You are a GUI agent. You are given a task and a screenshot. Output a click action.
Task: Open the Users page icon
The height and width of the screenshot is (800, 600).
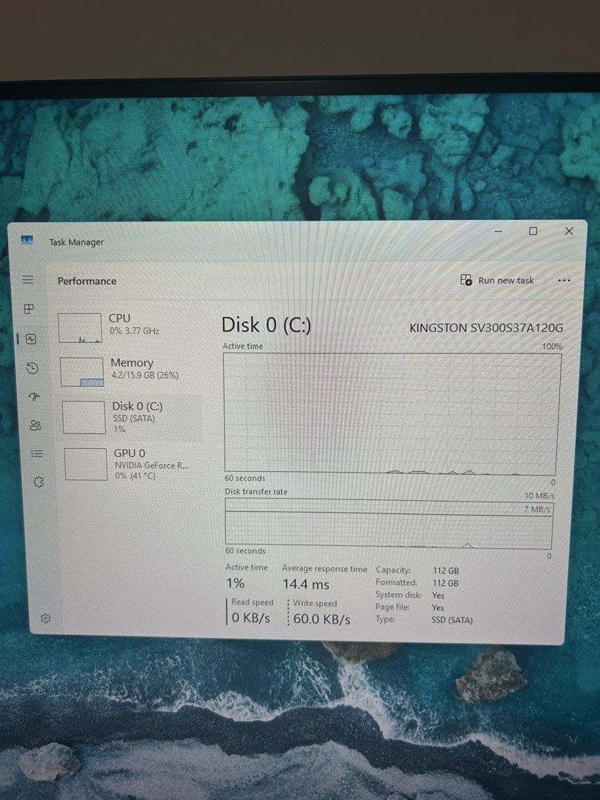click(x=36, y=425)
